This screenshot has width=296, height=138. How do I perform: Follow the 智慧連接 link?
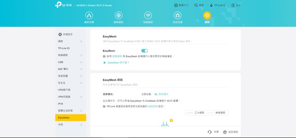tap(117, 56)
